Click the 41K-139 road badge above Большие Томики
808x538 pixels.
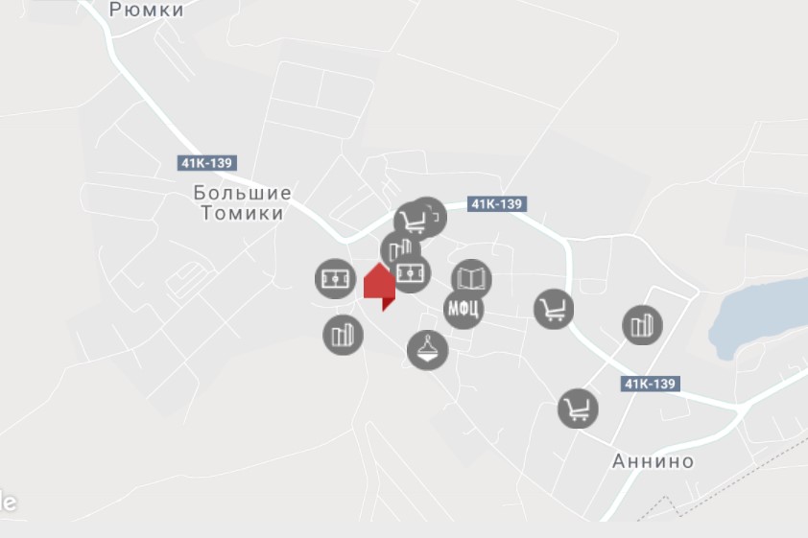pyautogui.click(x=207, y=163)
